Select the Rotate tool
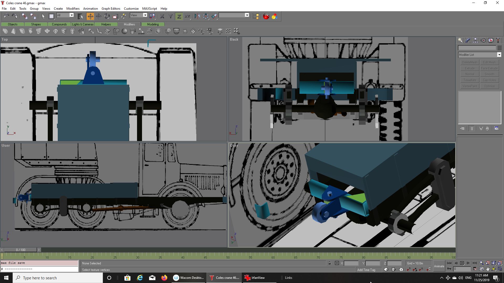This screenshot has width=504, height=283. click(x=107, y=16)
